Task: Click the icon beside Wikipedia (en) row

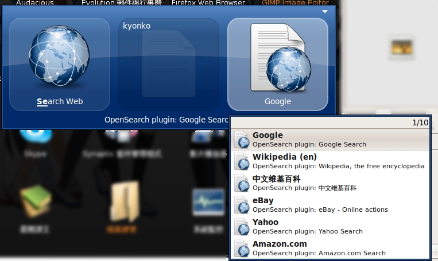Action: click(x=242, y=161)
